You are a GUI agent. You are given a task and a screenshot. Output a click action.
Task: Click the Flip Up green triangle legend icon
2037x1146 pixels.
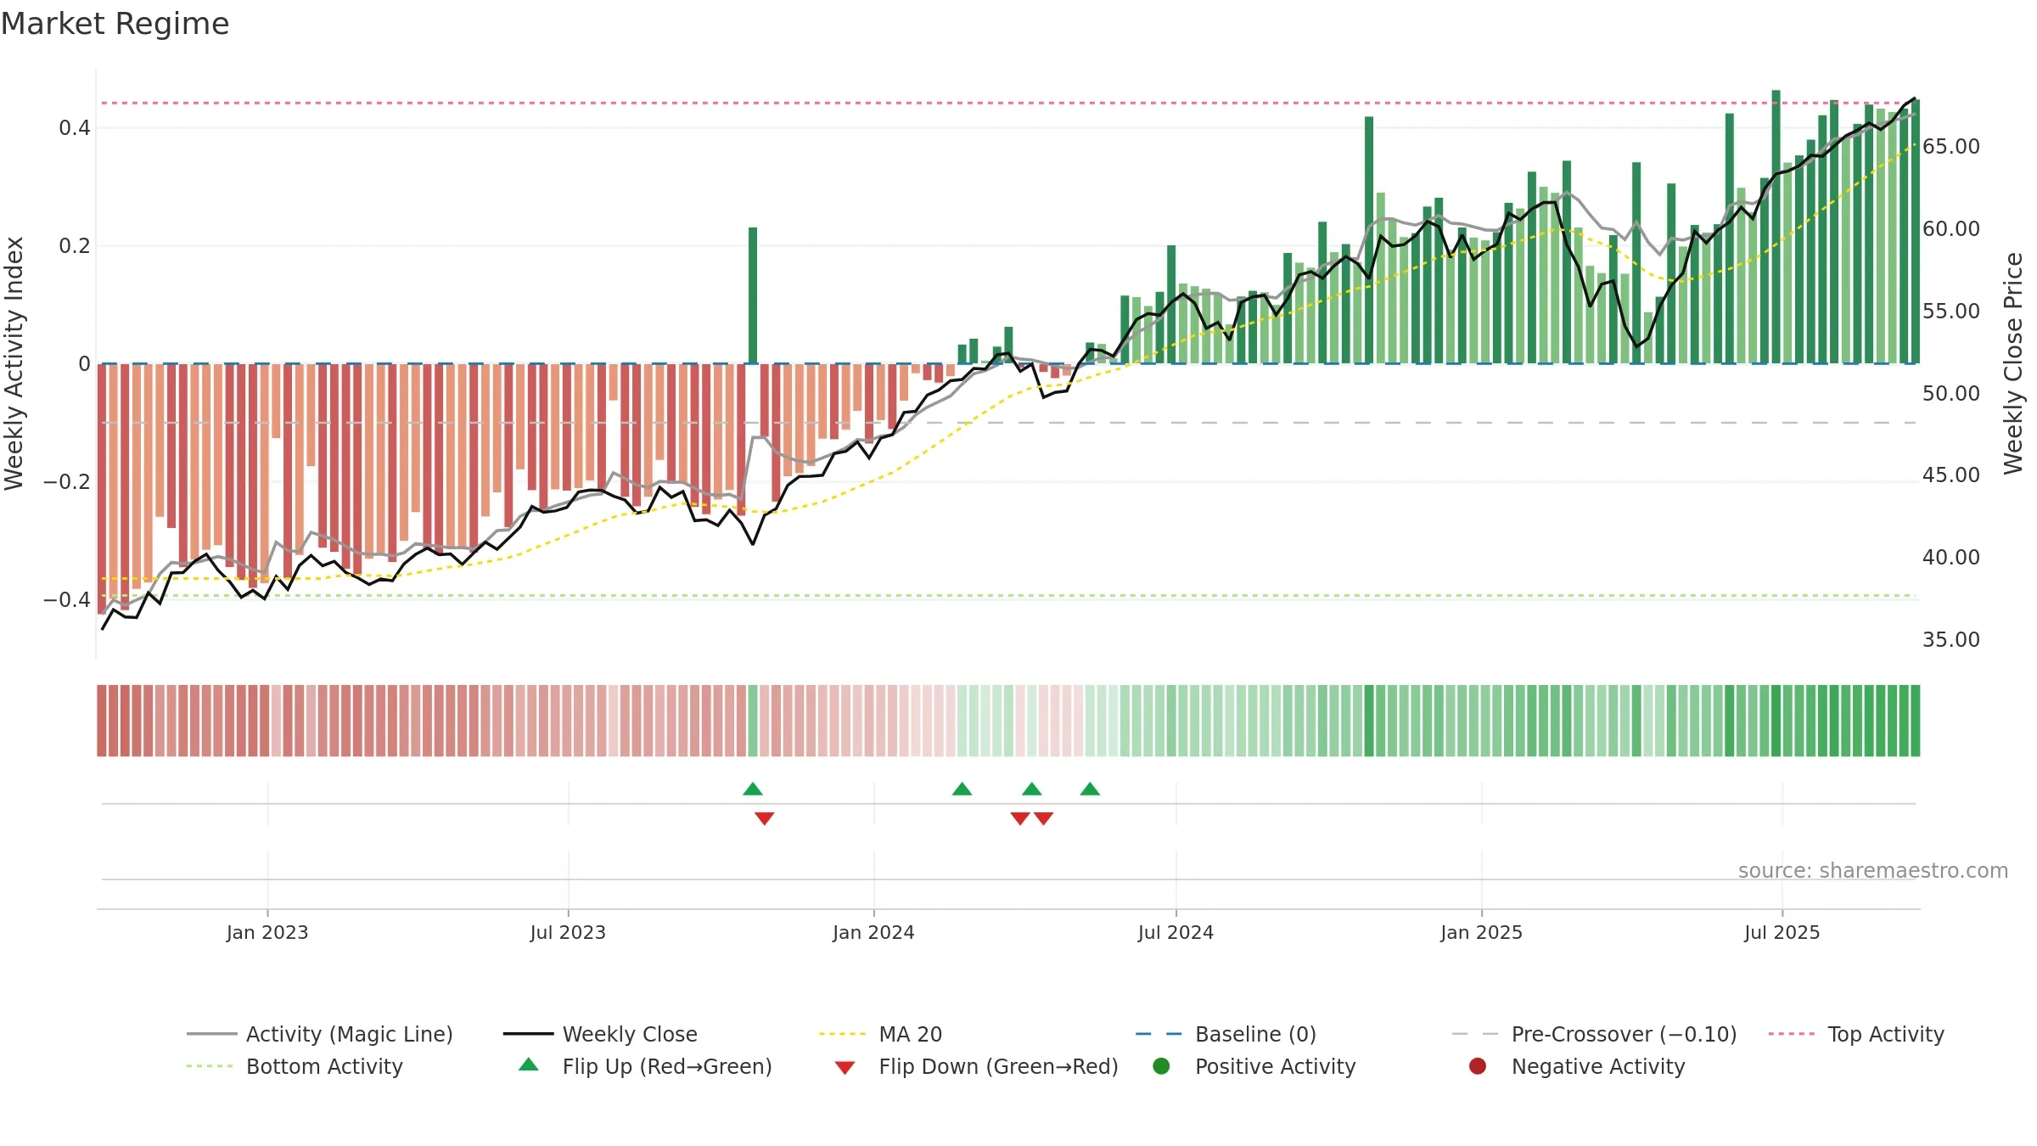pyautogui.click(x=529, y=1065)
